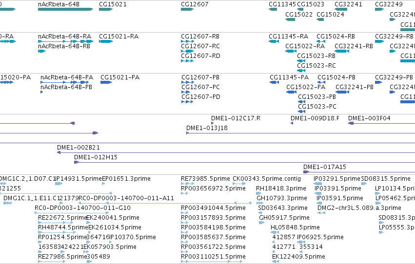The width and height of the screenshot is (415, 264).
Task: Select EST HL05848.5prime
Action: 275,232
